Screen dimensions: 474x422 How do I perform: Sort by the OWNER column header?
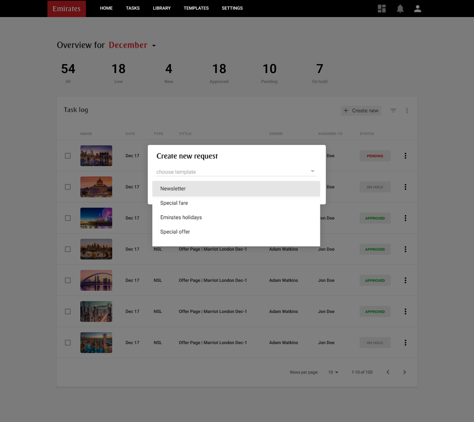(276, 134)
